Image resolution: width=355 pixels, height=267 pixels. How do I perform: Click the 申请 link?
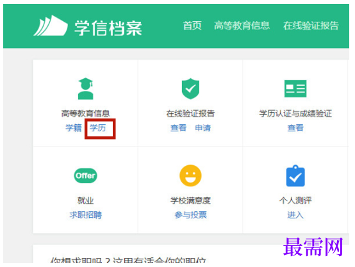203,128
